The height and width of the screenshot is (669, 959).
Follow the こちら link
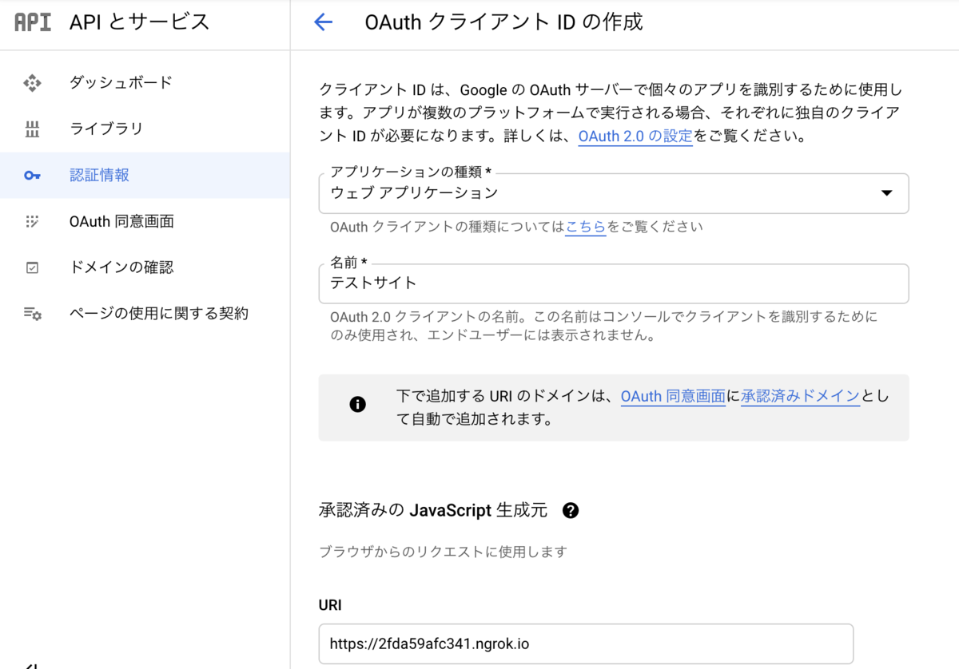pyautogui.click(x=585, y=227)
